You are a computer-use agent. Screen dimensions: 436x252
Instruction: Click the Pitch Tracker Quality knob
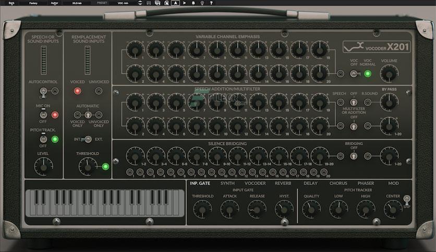(311, 209)
